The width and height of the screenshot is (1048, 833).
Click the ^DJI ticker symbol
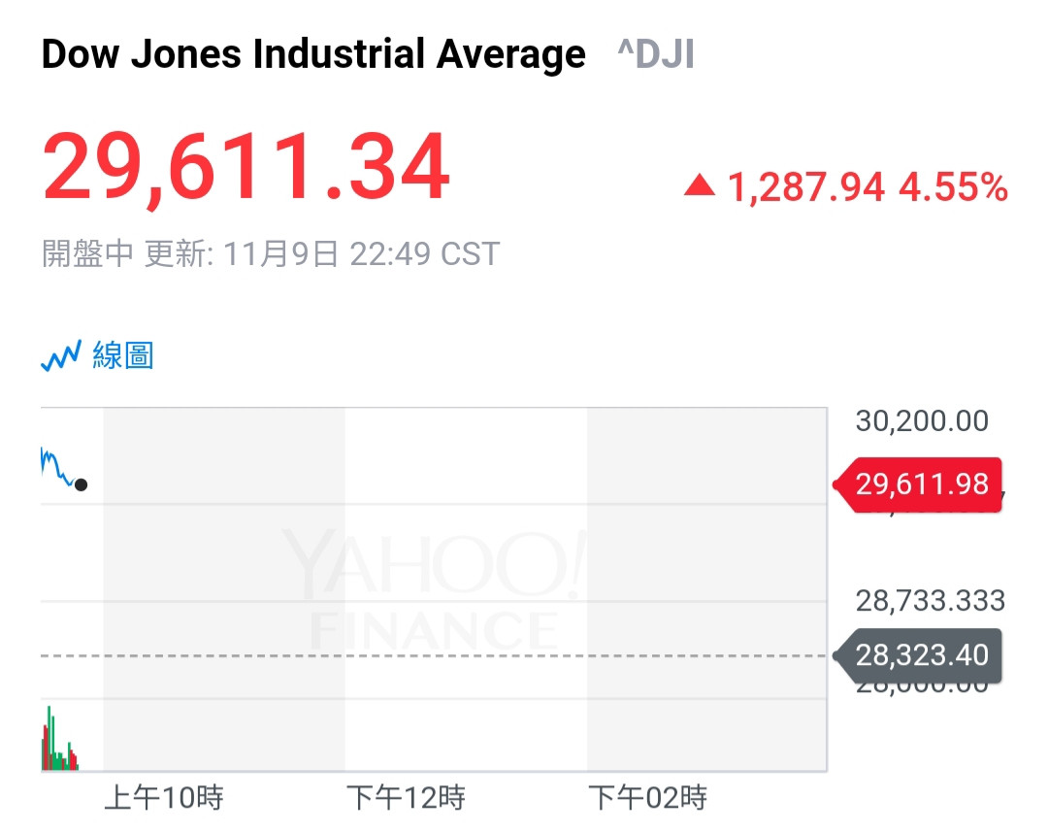656,55
